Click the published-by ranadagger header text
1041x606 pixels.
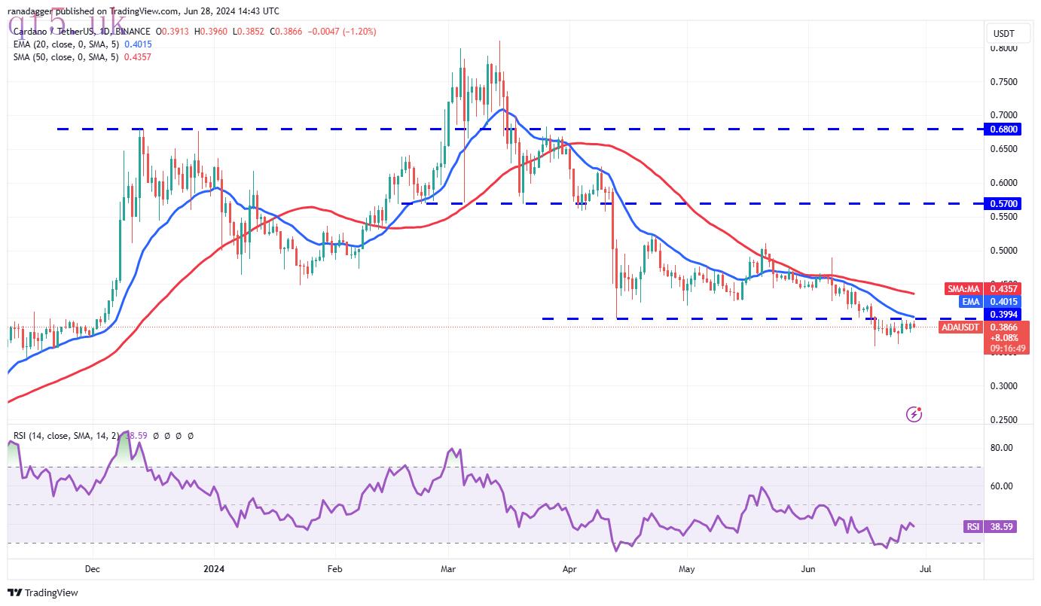(x=143, y=11)
